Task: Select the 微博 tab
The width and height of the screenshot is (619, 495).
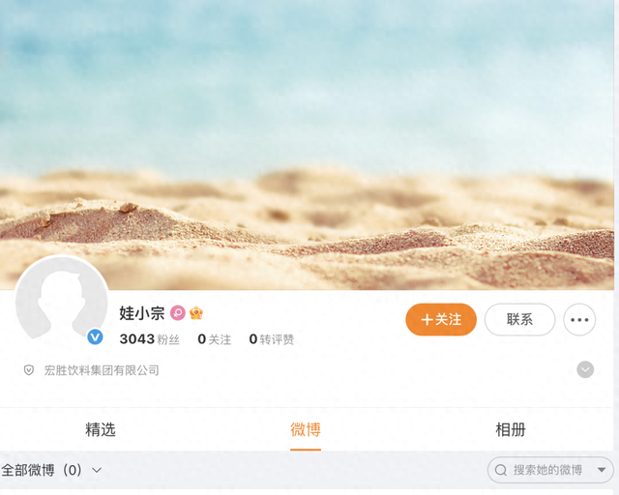Action: click(x=306, y=429)
